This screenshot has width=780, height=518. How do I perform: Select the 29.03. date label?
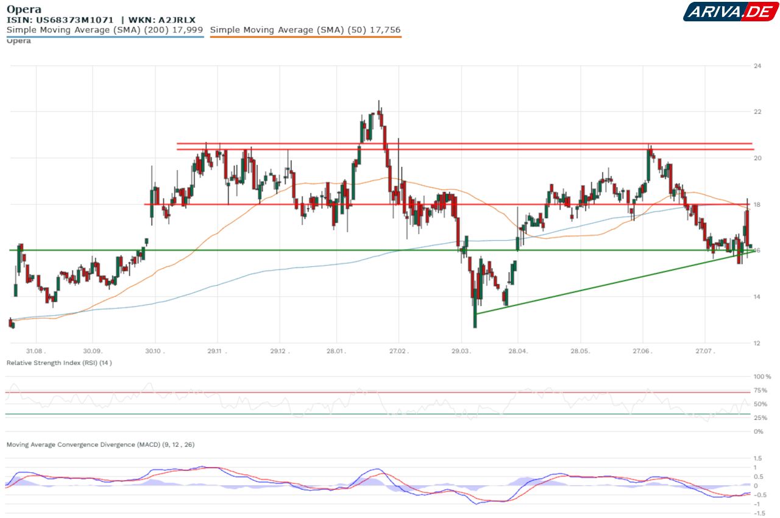(461, 352)
